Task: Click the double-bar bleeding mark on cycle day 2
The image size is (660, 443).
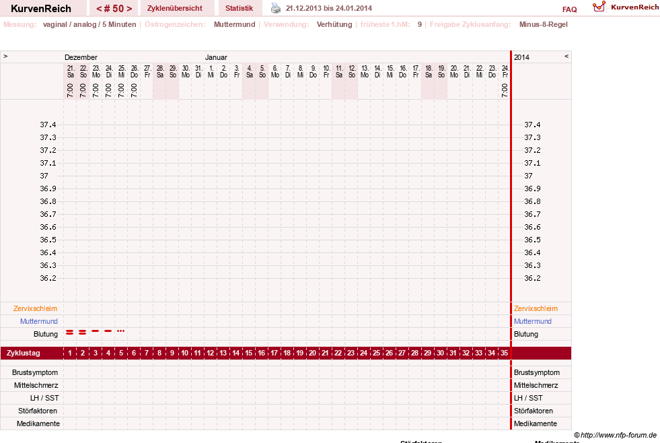Action: [x=83, y=333]
